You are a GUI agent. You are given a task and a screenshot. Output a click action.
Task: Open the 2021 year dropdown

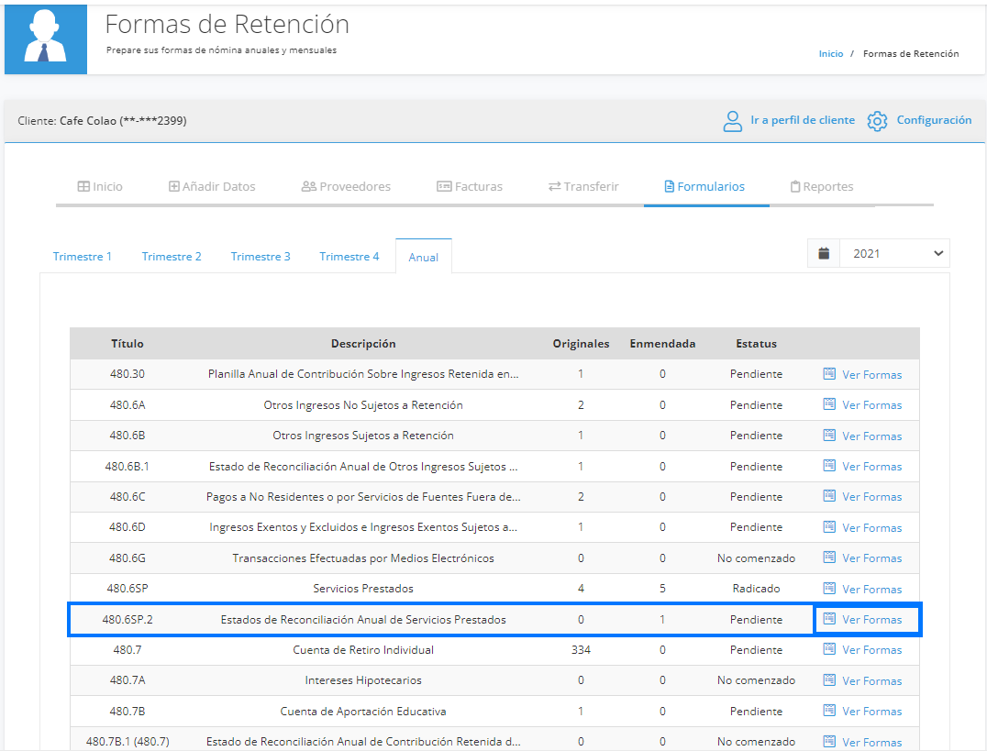tap(894, 254)
